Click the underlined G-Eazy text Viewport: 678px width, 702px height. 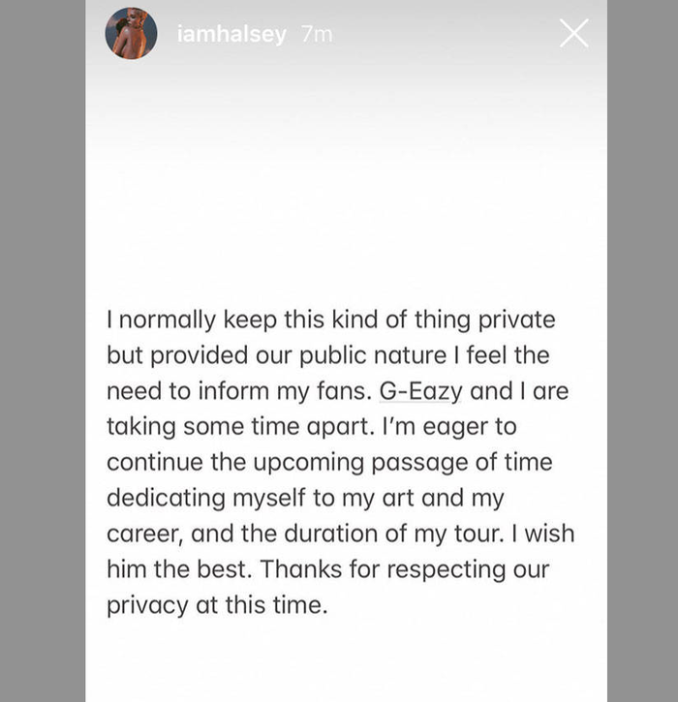click(x=420, y=391)
